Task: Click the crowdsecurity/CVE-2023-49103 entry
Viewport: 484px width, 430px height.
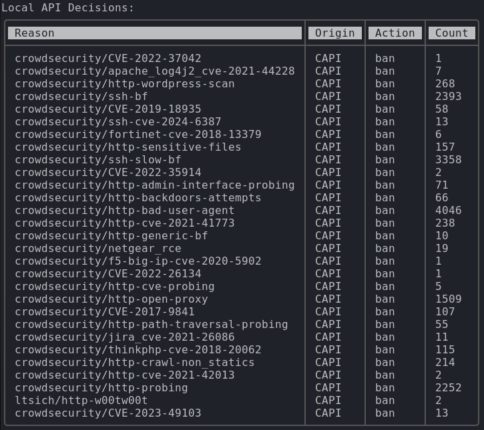Action: 108,413
